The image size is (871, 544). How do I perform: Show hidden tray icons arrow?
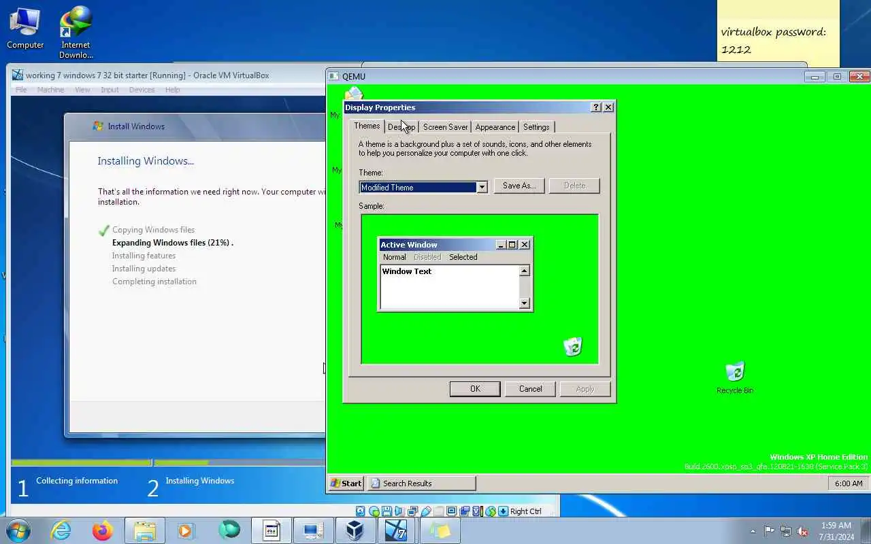753,531
